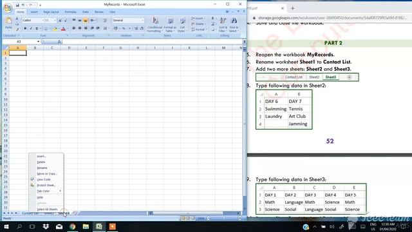Click the Save icon in Quick Access toolbar
Screen dimensions: 412x232
[17, 5]
